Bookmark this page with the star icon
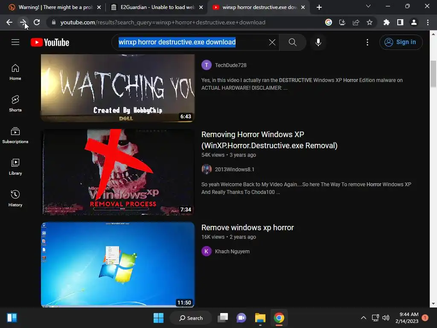Image resolution: width=437 pixels, height=328 pixels. point(370,22)
